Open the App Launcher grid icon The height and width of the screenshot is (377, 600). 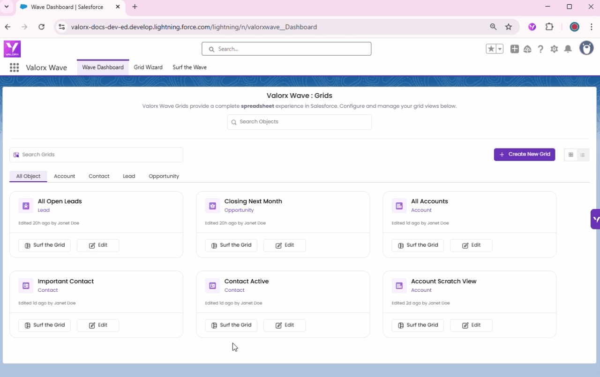tap(14, 67)
